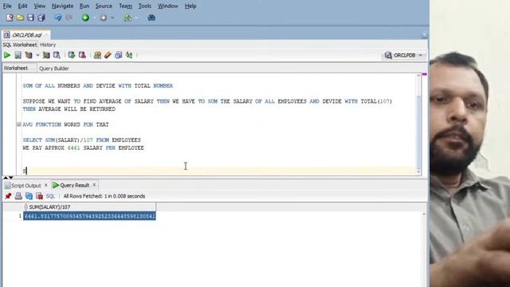Image resolution: width=510 pixels, height=287 pixels.
Task: Click the Undo arrow icon
Action: tap(58, 18)
